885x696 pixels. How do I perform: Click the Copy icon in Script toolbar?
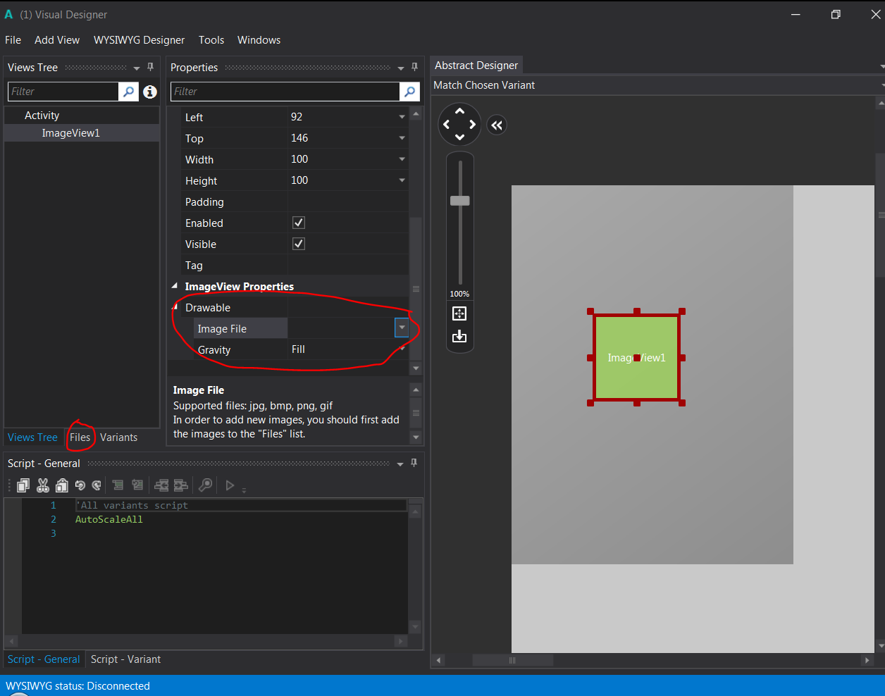[x=23, y=485]
